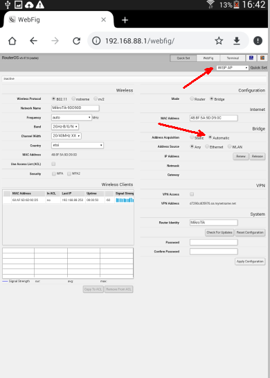Select Static address acquisition
This screenshot has height=378, width=270.
pos(192,137)
